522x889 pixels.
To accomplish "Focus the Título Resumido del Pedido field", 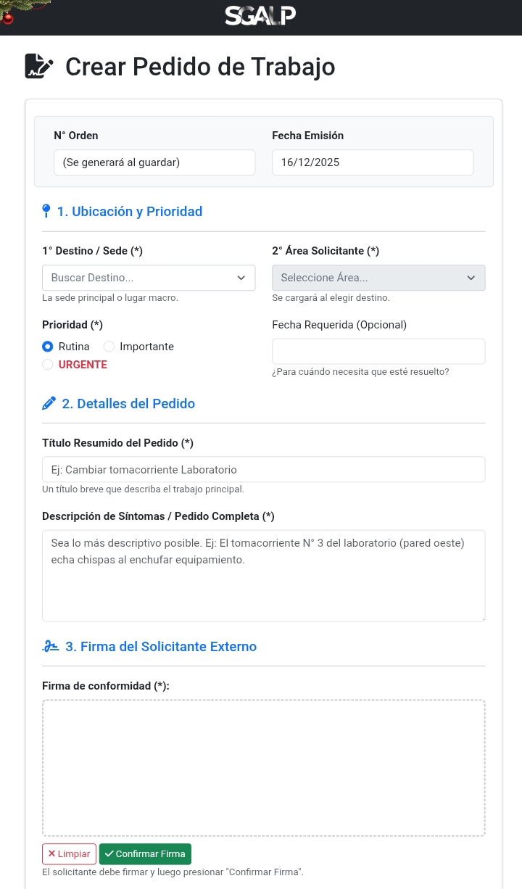I will point(263,469).
